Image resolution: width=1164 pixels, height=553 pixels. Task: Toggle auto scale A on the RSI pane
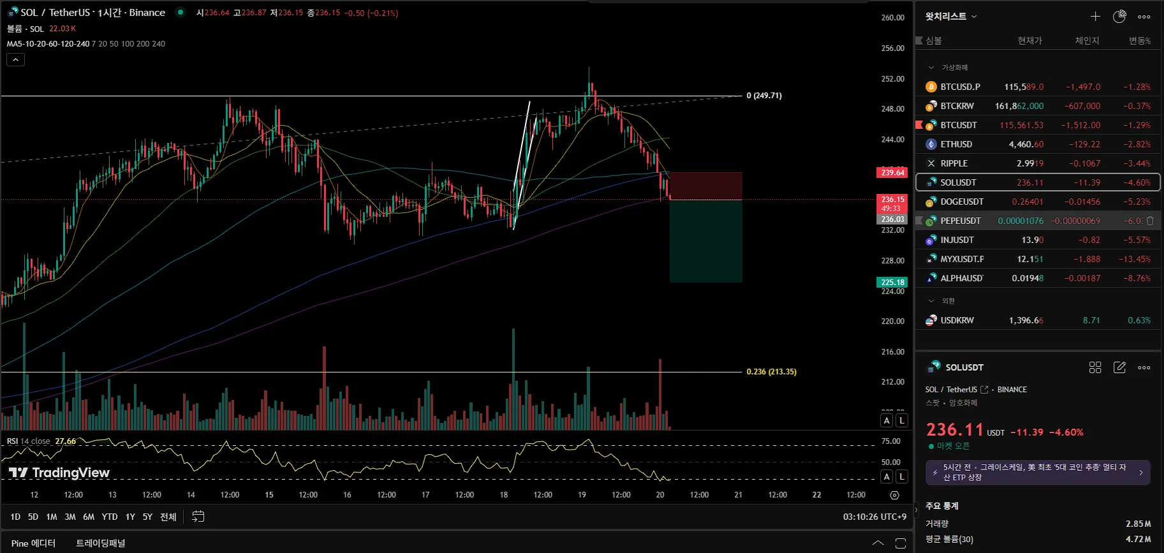887,476
